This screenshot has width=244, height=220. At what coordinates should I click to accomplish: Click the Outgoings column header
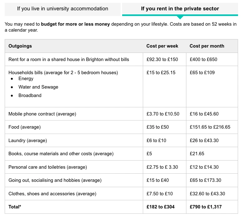(20, 46)
